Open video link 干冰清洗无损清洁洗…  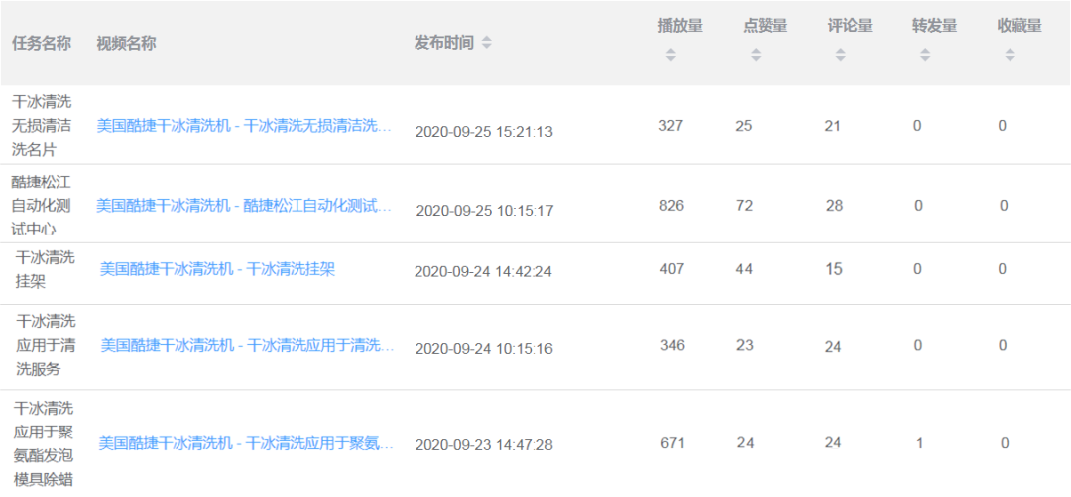(245, 126)
